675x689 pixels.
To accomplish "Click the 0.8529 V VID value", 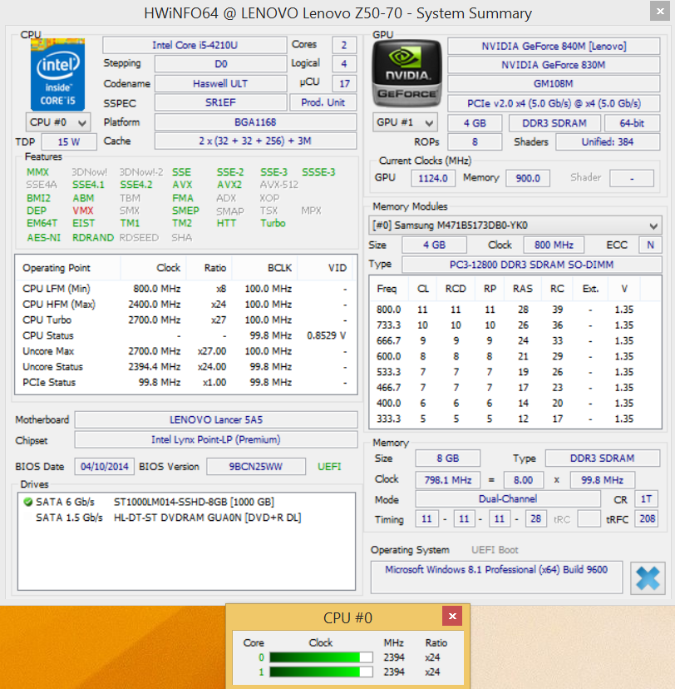I will [x=327, y=335].
